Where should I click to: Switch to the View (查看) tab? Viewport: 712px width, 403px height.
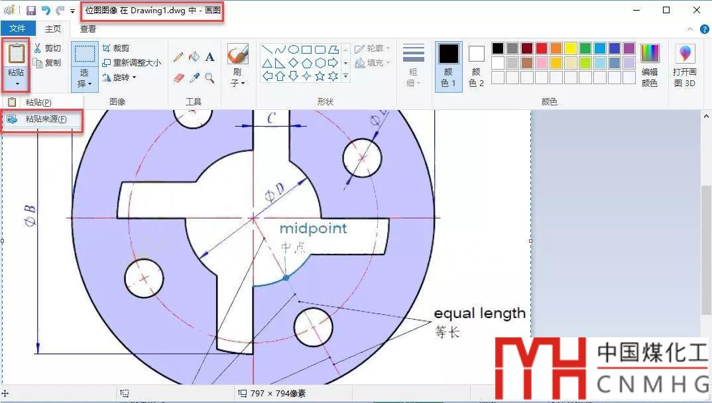click(x=88, y=29)
